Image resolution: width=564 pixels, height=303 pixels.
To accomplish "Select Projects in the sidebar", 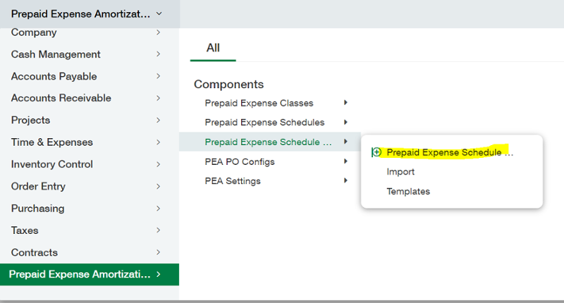I will pyautogui.click(x=30, y=120).
